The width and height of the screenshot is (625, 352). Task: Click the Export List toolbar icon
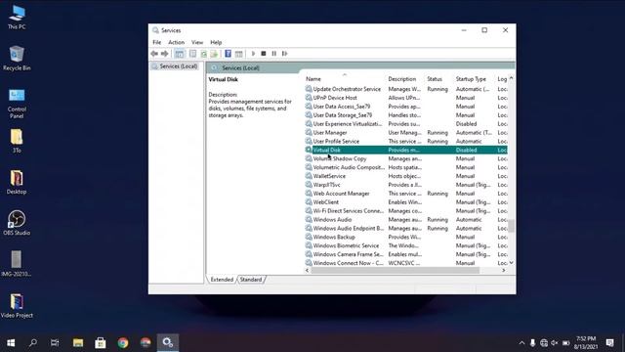point(214,54)
